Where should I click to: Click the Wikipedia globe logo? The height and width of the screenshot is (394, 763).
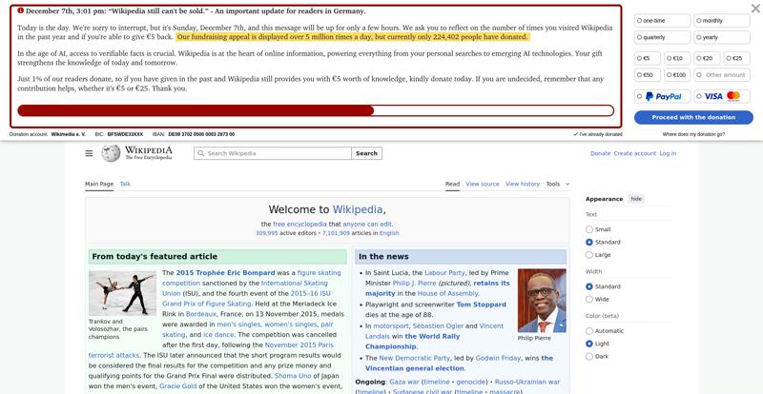(x=112, y=153)
